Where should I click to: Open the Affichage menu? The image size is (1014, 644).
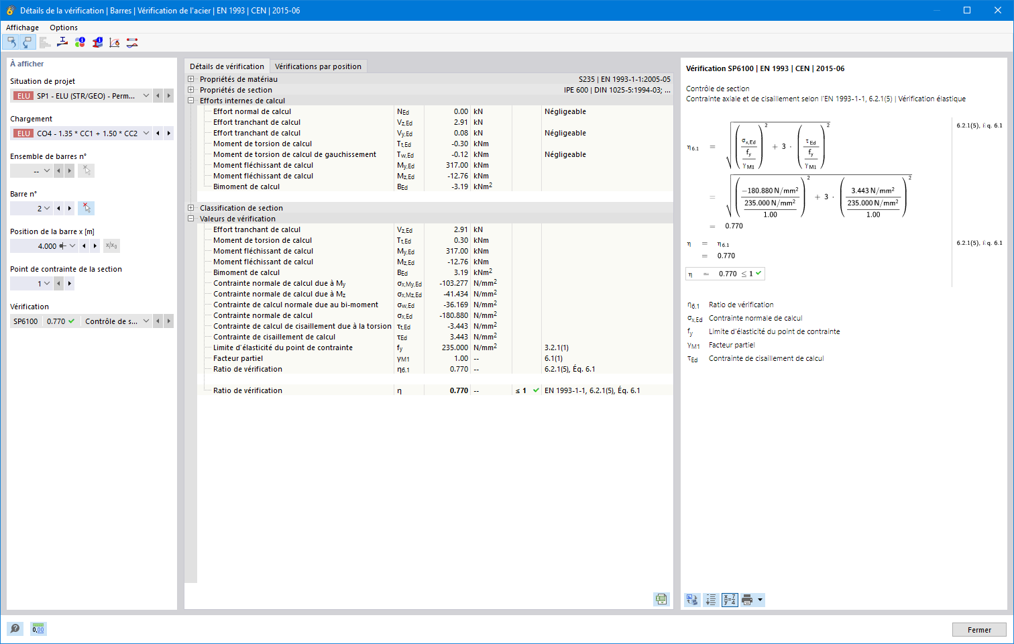22,28
